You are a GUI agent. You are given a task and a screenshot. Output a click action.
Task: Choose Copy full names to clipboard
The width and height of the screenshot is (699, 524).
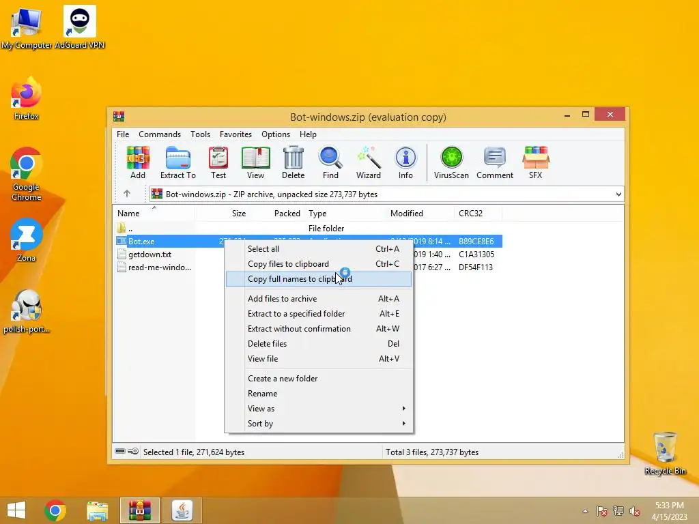pos(318,279)
